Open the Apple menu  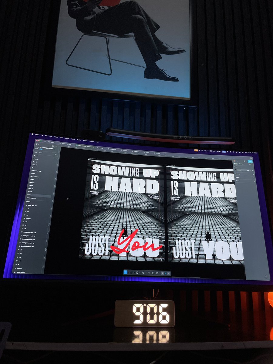pos(32,134)
